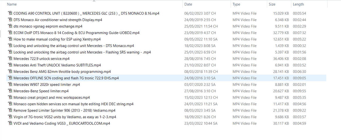341x140 pixels.
Task: Click the icon of Remove Speed Limiter Sprinter 906
Action: click(x=10, y=110)
